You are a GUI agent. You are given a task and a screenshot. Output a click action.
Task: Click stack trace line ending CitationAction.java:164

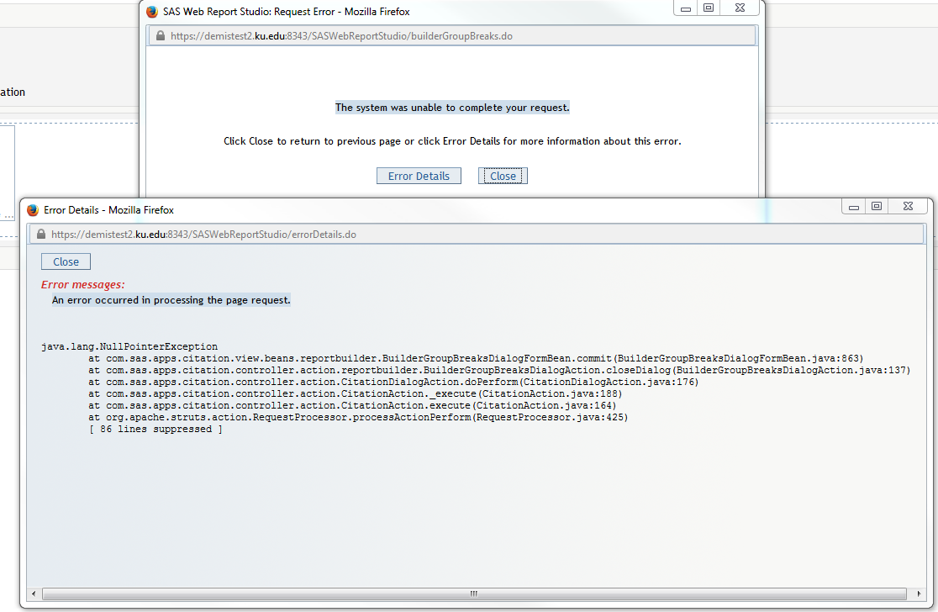[x=352, y=405]
